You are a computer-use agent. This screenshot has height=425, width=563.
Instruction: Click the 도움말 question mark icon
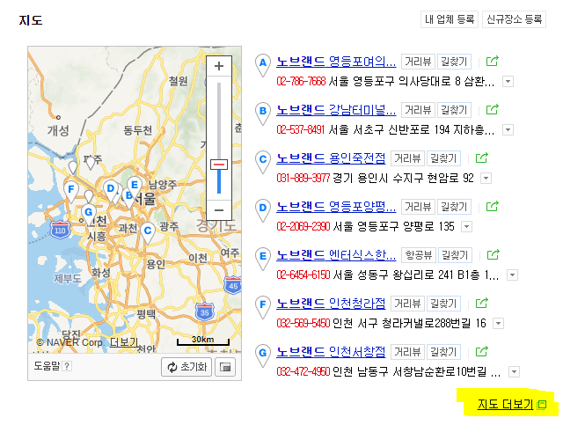pos(67,366)
